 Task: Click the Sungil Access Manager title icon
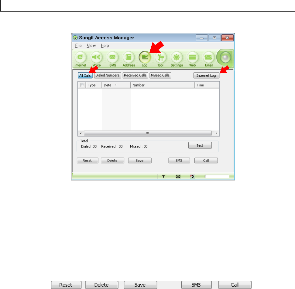click(75, 38)
